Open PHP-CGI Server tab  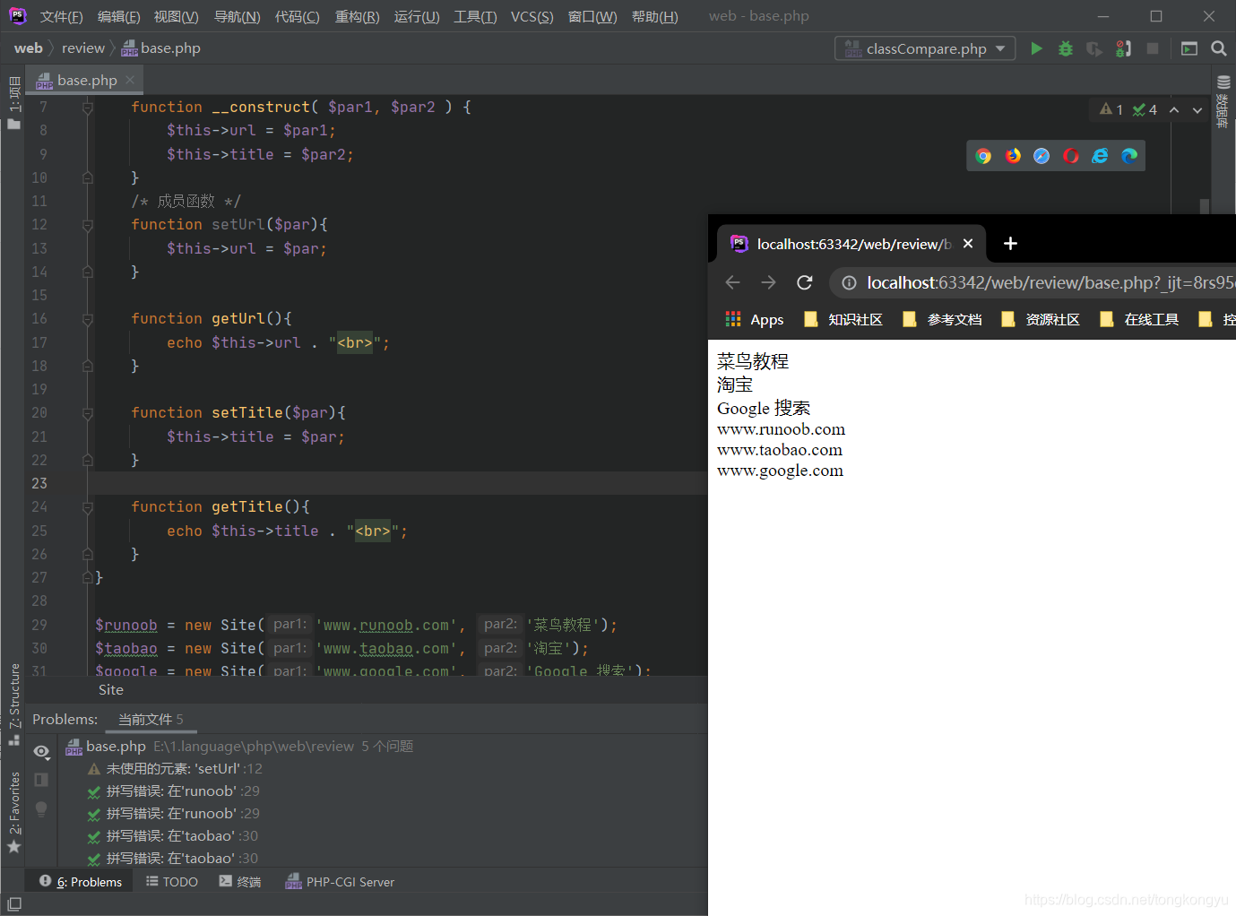(340, 882)
